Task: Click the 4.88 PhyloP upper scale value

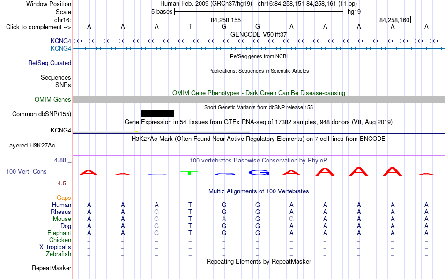Action: (x=60, y=160)
